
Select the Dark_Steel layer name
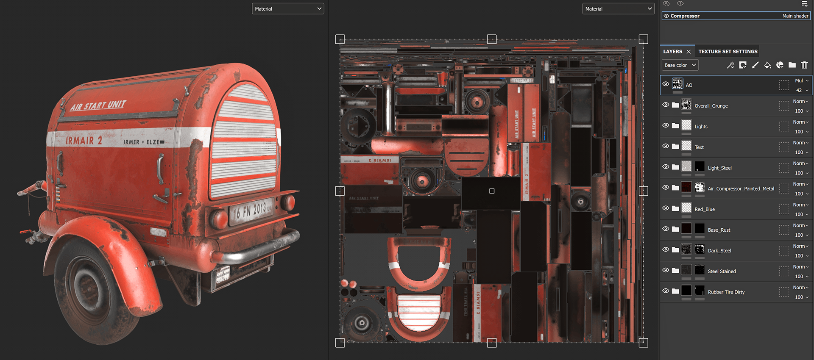pos(719,251)
